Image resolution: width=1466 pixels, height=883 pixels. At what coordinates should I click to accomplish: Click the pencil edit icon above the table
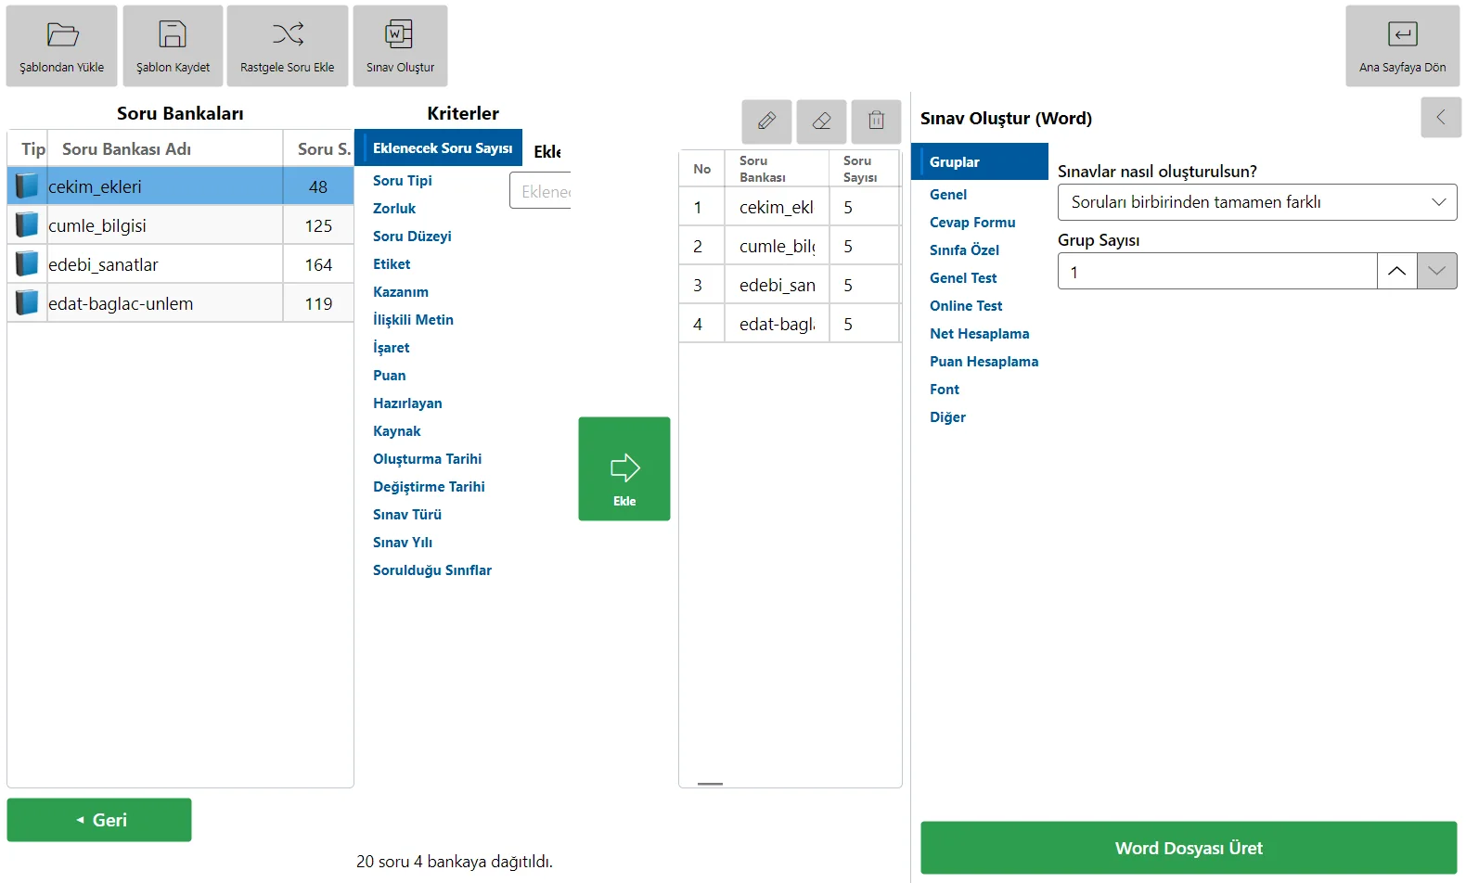[x=766, y=121]
